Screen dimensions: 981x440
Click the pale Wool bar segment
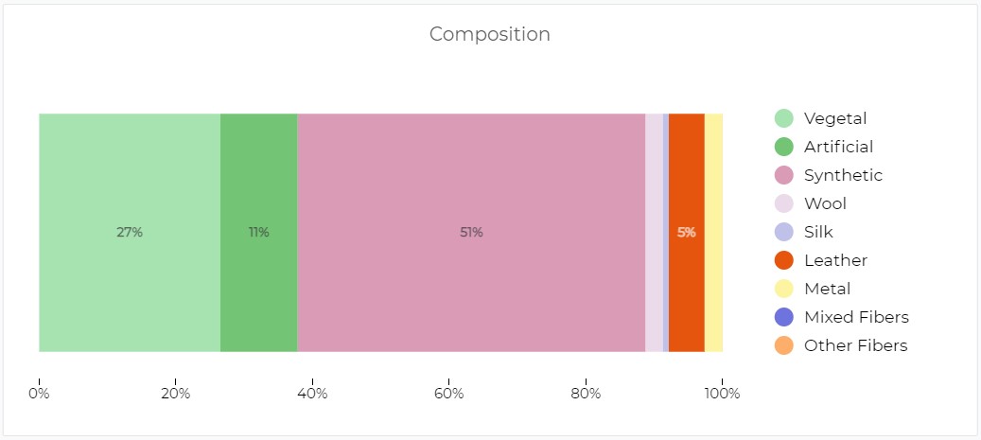tap(654, 233)
